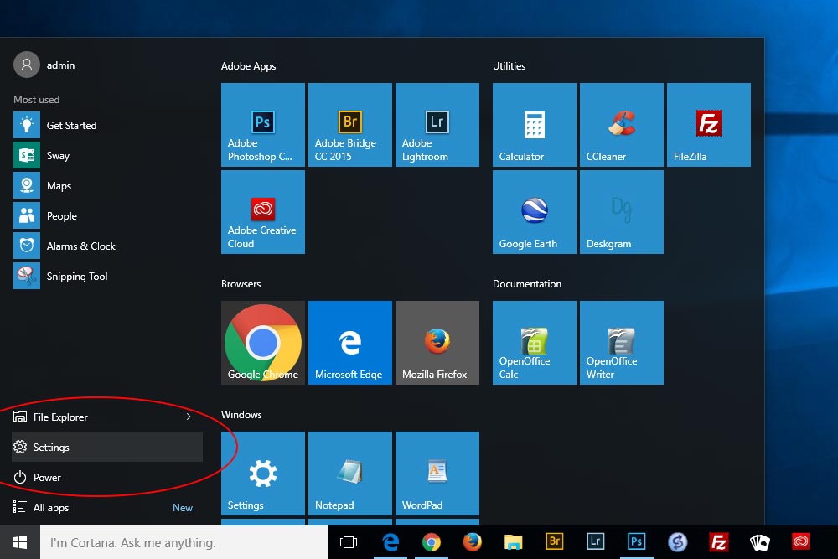Open the OpenOffice Calc tile

(534, 342)
